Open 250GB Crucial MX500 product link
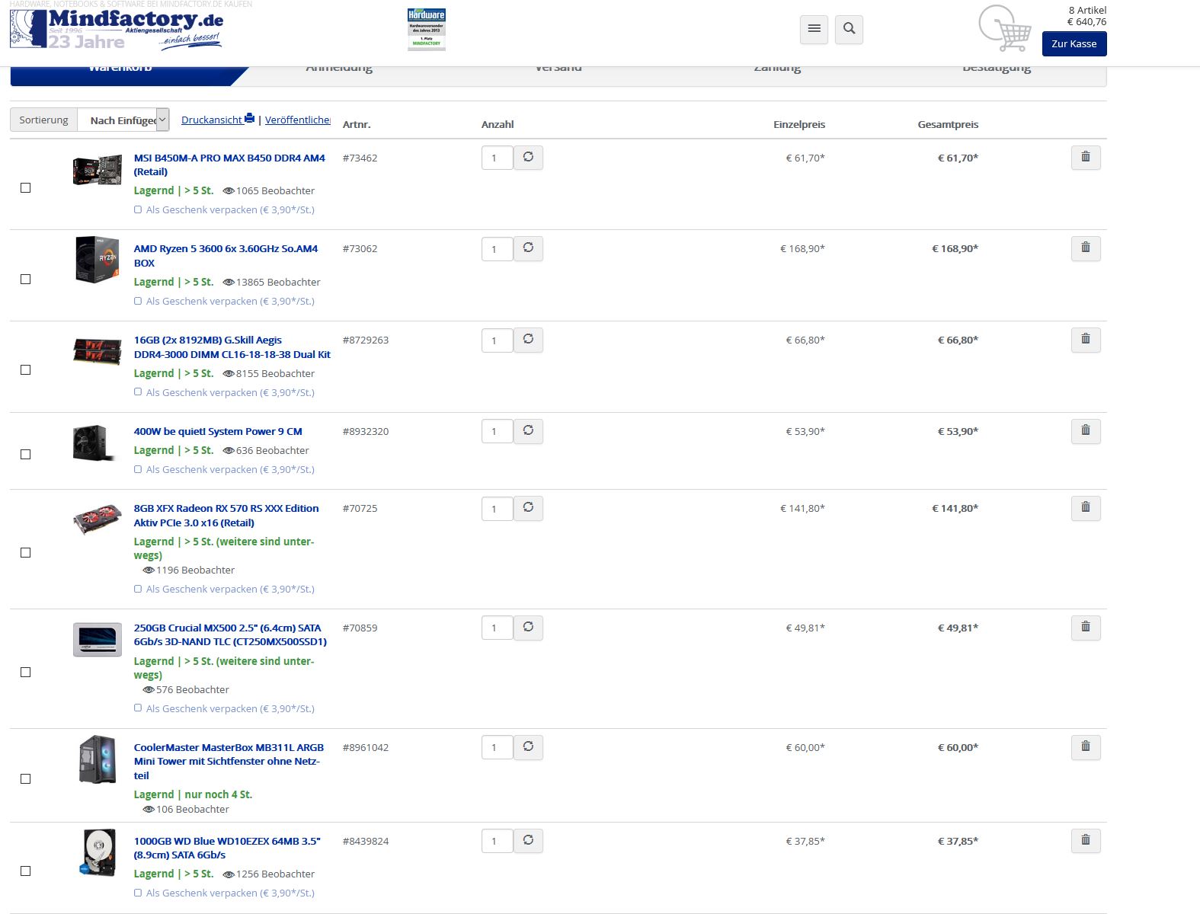The image size is (1200, 914). 230,634
